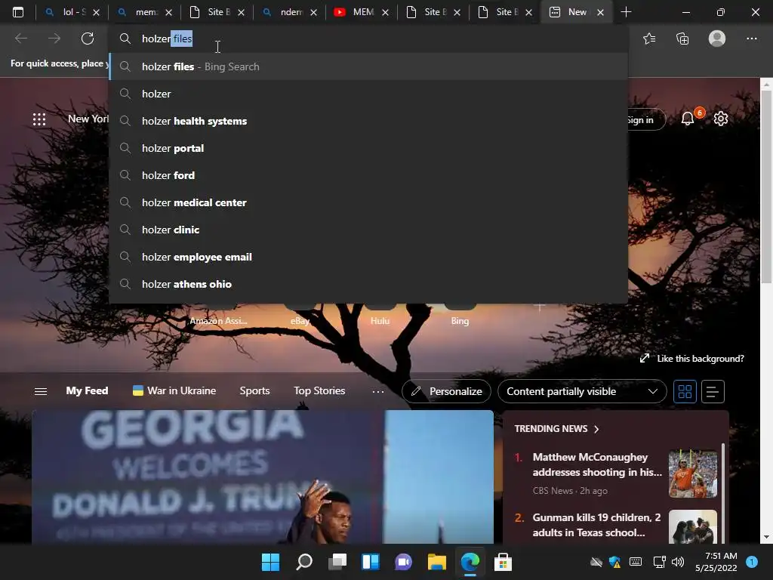
Task: Click 'Like this background?' link
Action: 700,359
